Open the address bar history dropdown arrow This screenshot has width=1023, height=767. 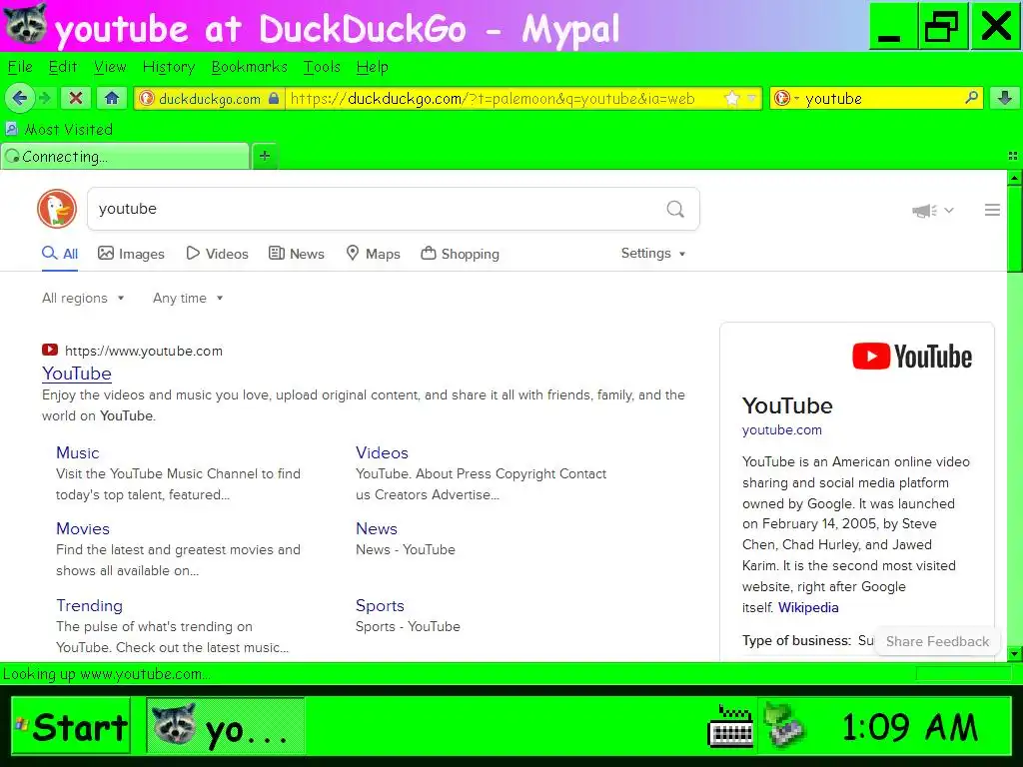(751, 99)
